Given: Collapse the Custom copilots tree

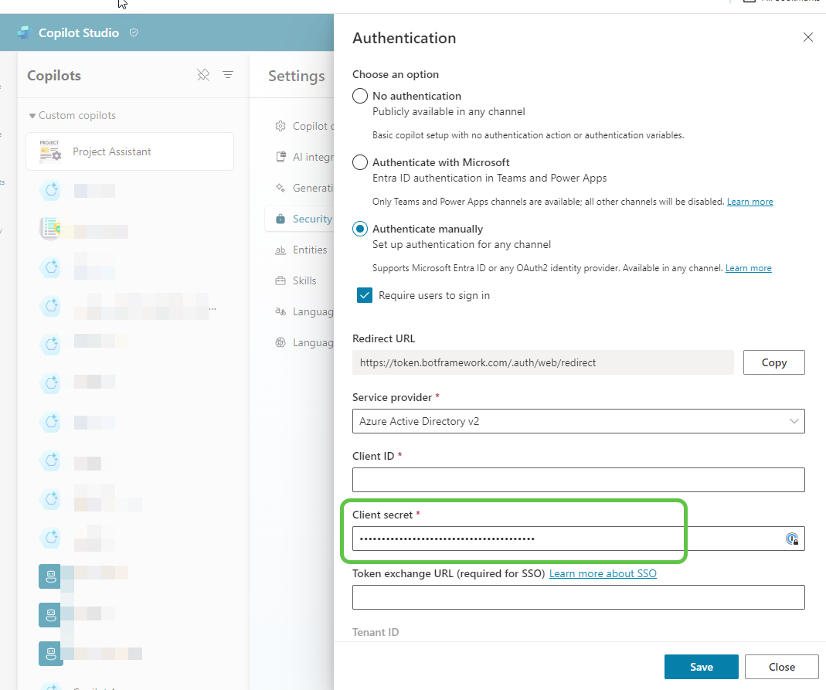Looking at the screenshot, I should (x=32, y=114).
